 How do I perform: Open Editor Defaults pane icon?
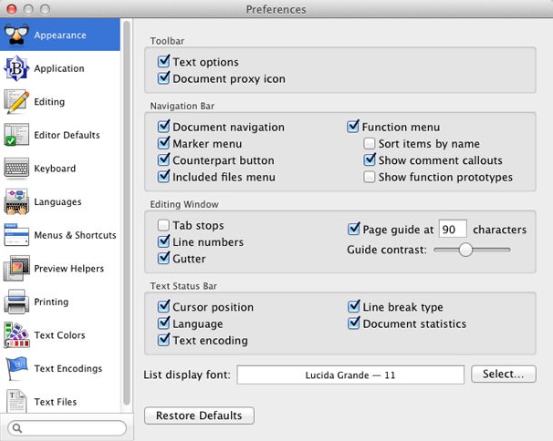point(16,135)
